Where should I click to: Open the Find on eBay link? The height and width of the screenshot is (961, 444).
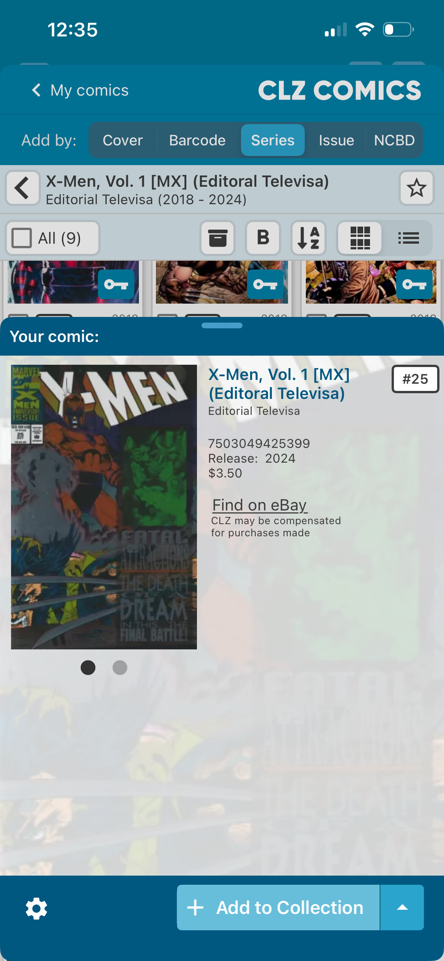pos(260,505)
